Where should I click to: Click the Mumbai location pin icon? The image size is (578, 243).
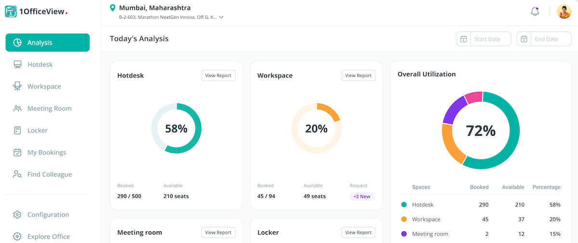click(x=113, y=8)
